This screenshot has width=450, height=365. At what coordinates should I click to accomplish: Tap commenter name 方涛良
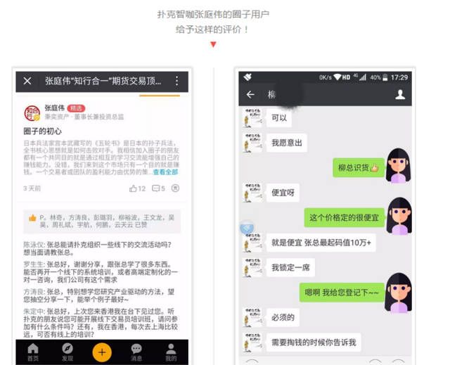[x=34, y=292]
